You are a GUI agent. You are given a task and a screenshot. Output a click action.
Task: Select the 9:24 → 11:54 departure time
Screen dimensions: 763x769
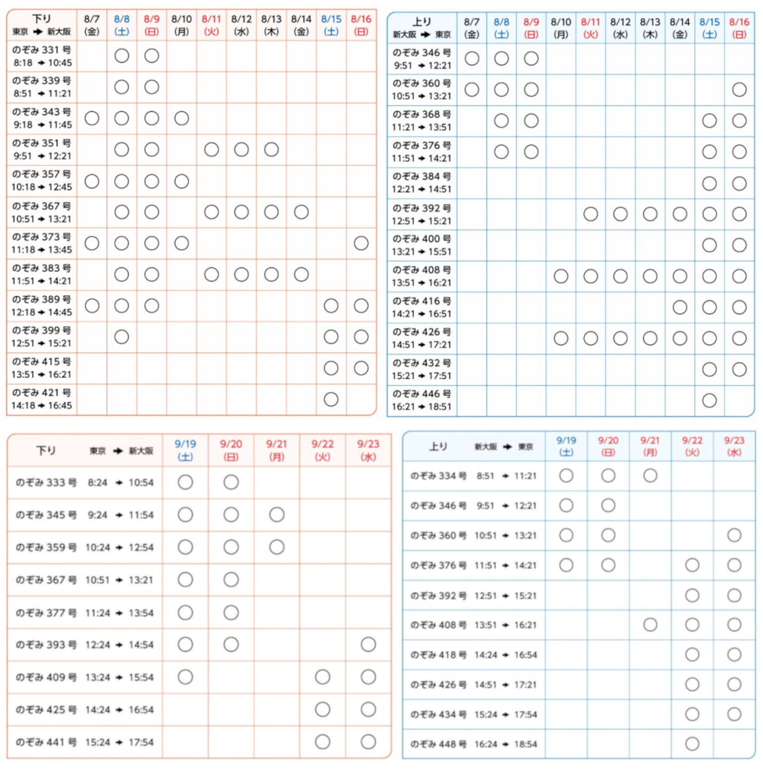(120, 514)
